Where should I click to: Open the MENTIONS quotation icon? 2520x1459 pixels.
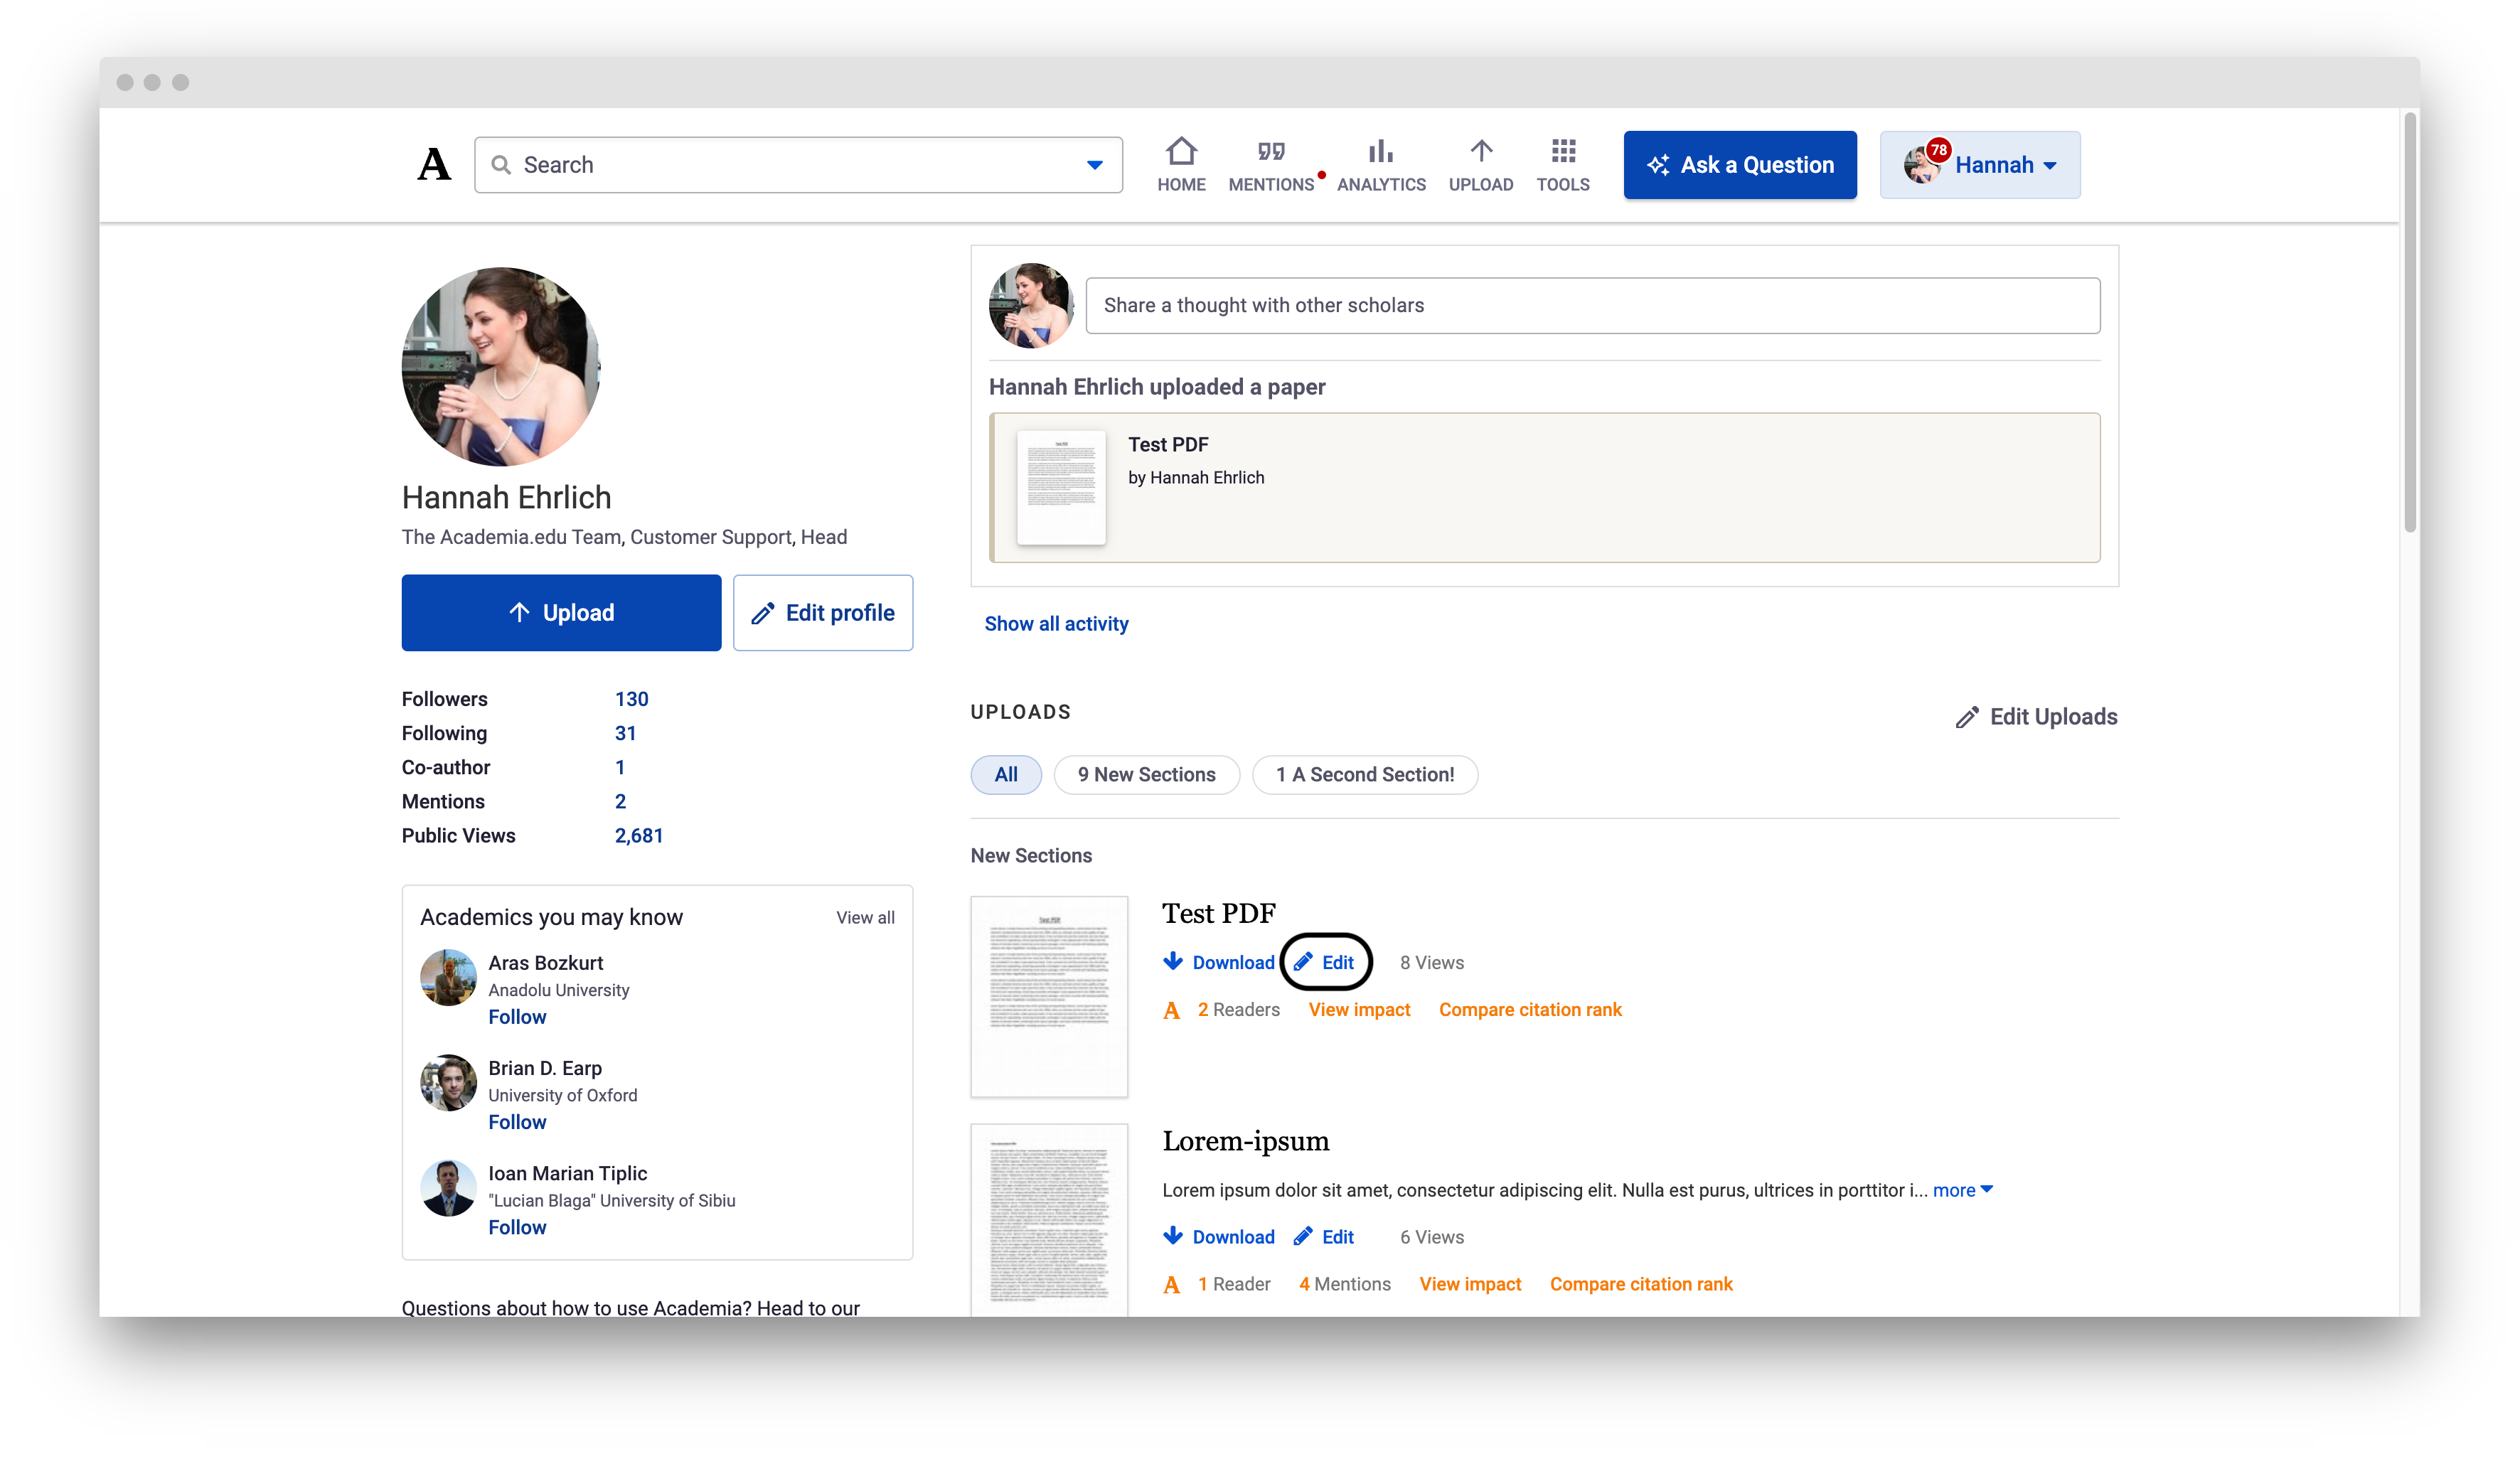point(1270,150)
